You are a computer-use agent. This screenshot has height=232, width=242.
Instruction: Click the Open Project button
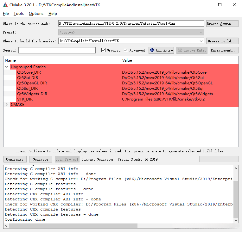(x=67, y=159)
